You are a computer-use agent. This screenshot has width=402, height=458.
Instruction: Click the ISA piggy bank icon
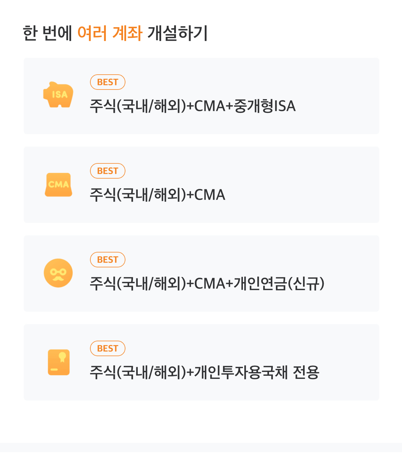pyautogui.click(x=58, y=95)
